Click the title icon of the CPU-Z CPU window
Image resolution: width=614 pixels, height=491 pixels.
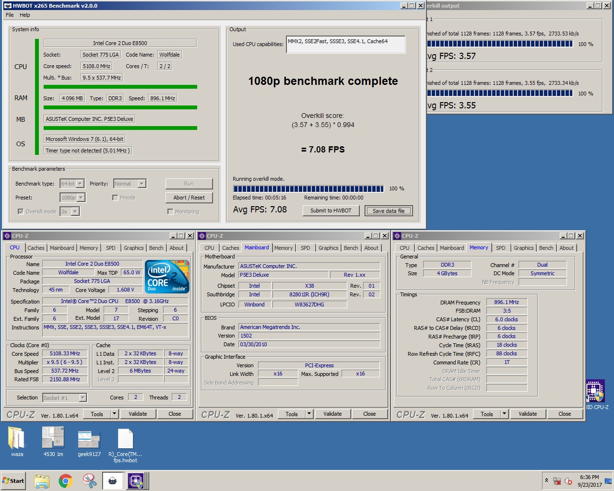coord(7,236)
